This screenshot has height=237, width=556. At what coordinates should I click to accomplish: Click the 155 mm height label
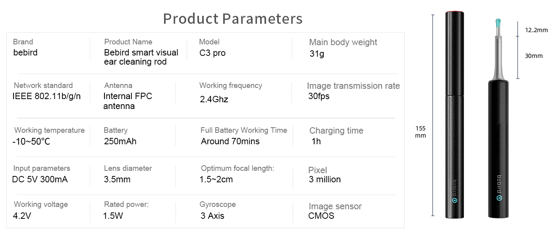(421, 132)
